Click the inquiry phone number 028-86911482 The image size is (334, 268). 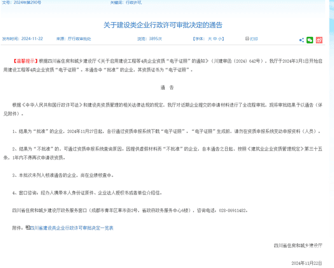coord(231,210)
